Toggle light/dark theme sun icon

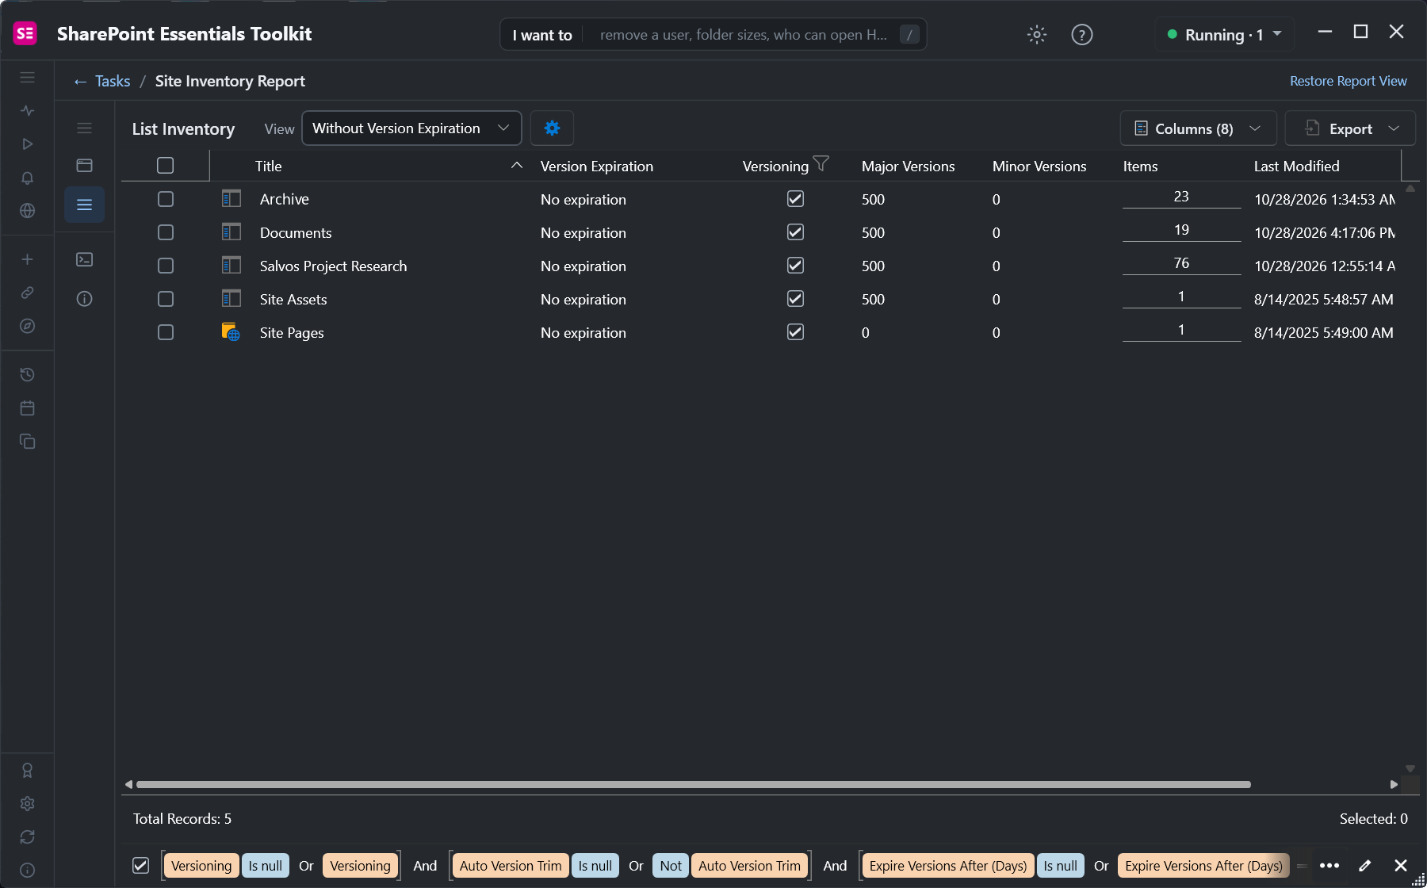click(x=1037, y=35)
